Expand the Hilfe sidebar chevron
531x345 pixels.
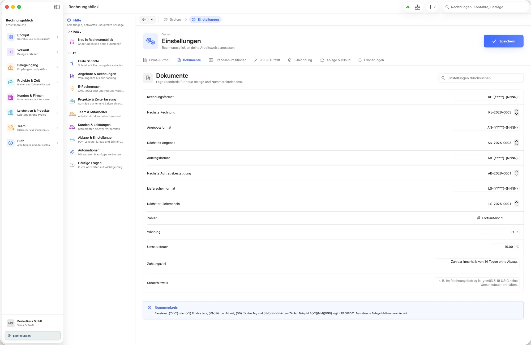[57, 143]
